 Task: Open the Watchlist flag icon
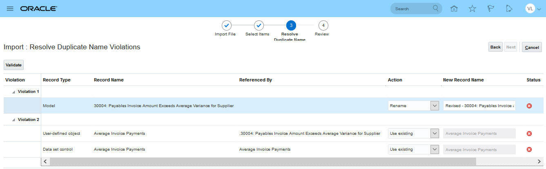point(491,9)
